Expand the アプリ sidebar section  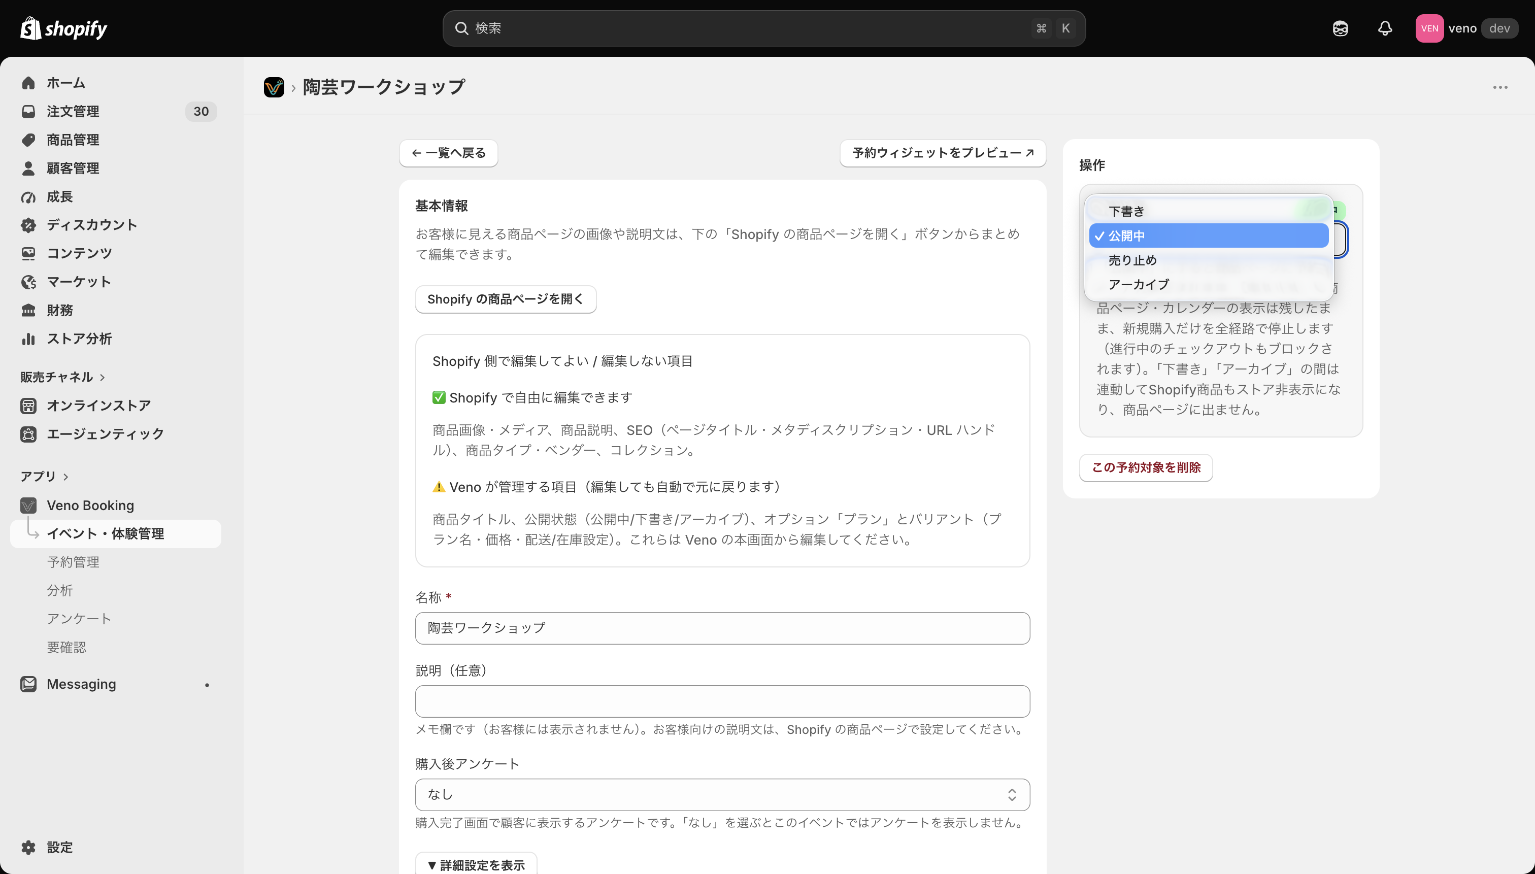click(45, 477)
